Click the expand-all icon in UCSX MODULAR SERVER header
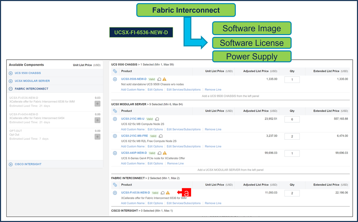 pyautogui.click(x=115, y=111)
